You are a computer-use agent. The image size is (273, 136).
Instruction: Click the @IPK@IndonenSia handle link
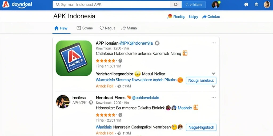coord(136,43)
